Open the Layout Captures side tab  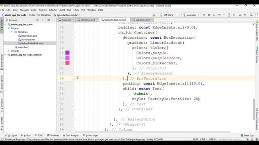click(x=2, y=85)
